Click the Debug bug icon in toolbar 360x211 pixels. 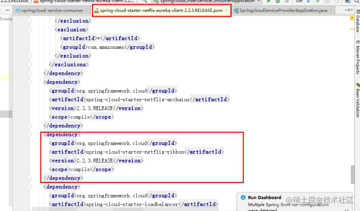click(x=277, y=1)
